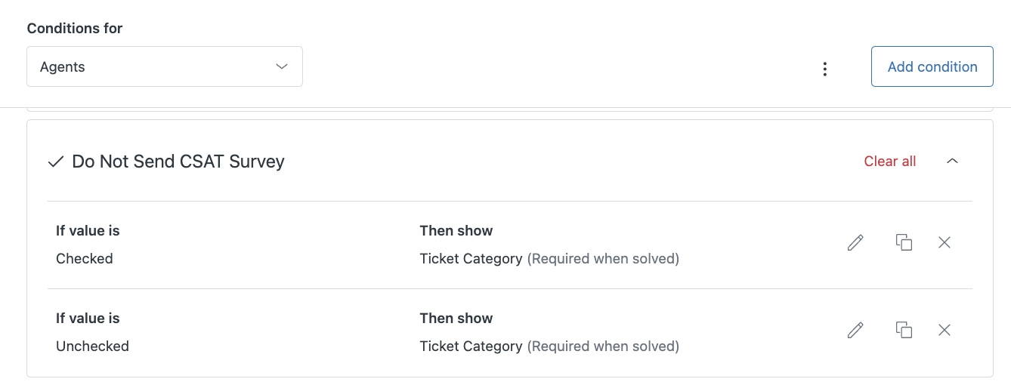
Task: Select Ticket Category in the Checked row
Action: click(471, 259)
